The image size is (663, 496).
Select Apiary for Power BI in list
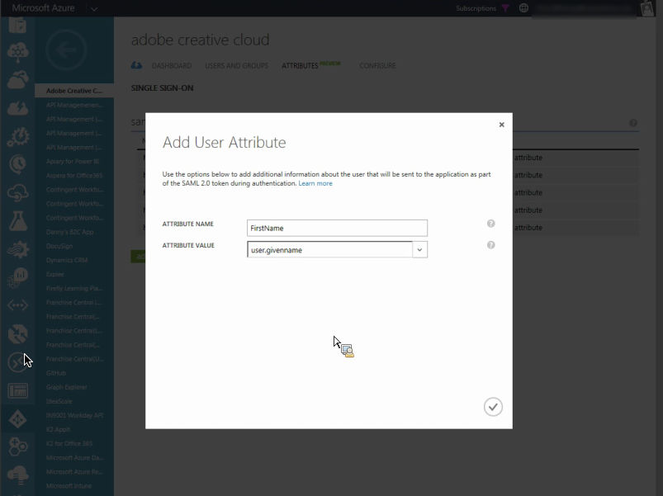(x=74, y=162)
